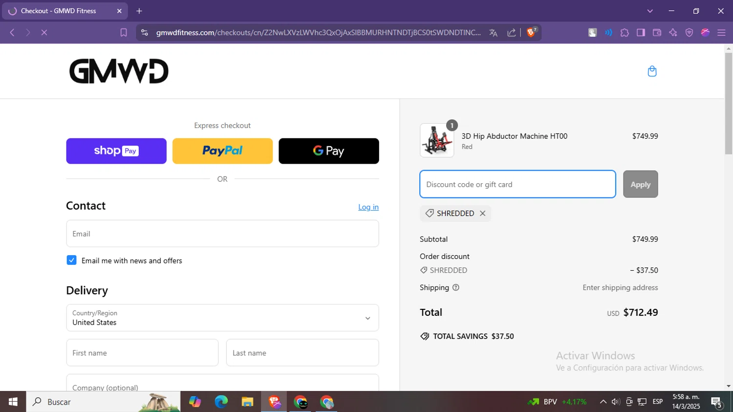Open the Brave Wallet icon

[x=657, y=33]
